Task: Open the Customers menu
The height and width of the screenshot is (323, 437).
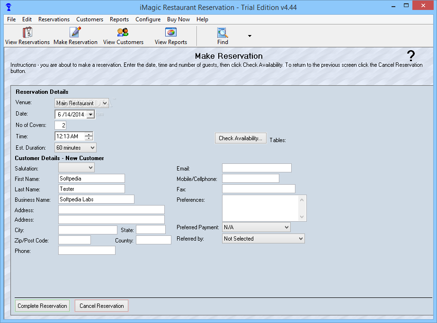Action: (90, 19)
